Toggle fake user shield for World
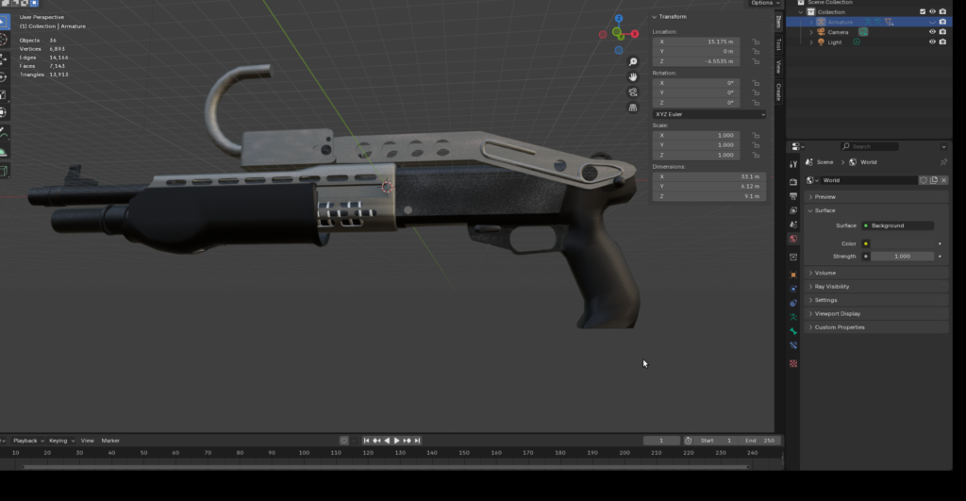The image size is (966, 501). (x=924, y=180)
